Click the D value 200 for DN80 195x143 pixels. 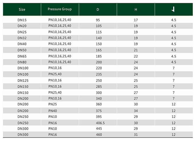[99, 62]
